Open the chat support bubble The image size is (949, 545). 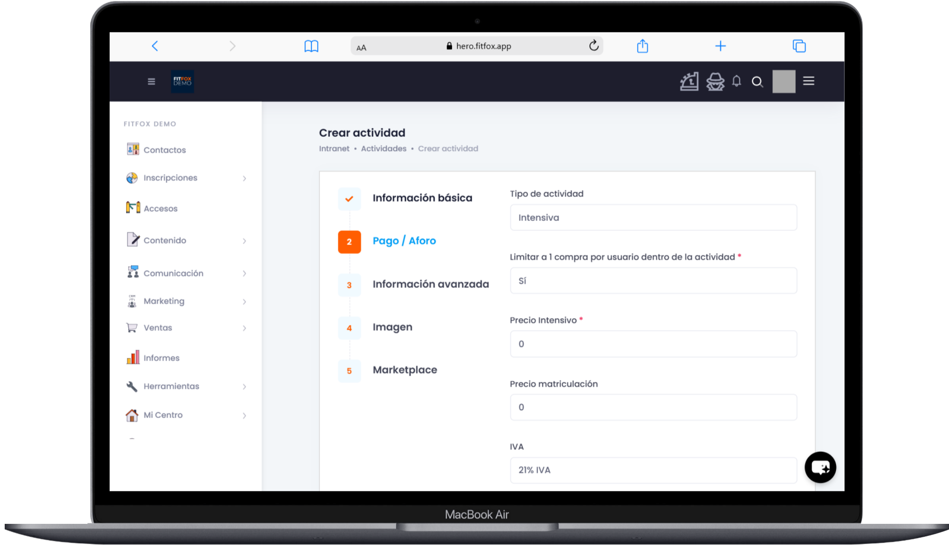tap(820, 467)
